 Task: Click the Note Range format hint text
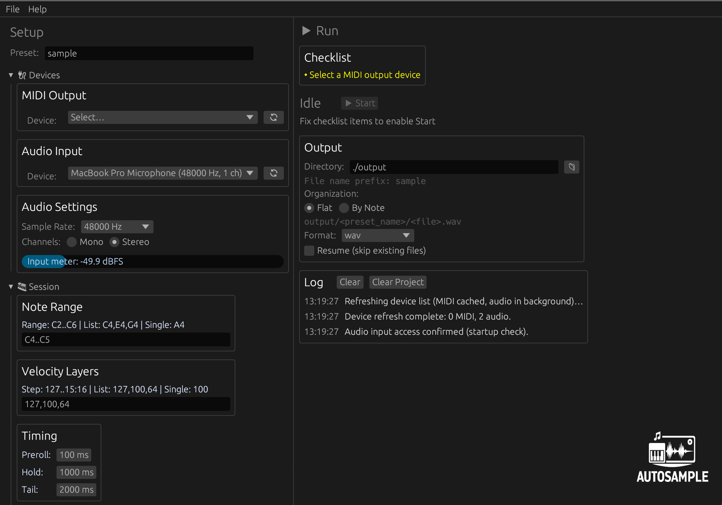tap(103, 325)
